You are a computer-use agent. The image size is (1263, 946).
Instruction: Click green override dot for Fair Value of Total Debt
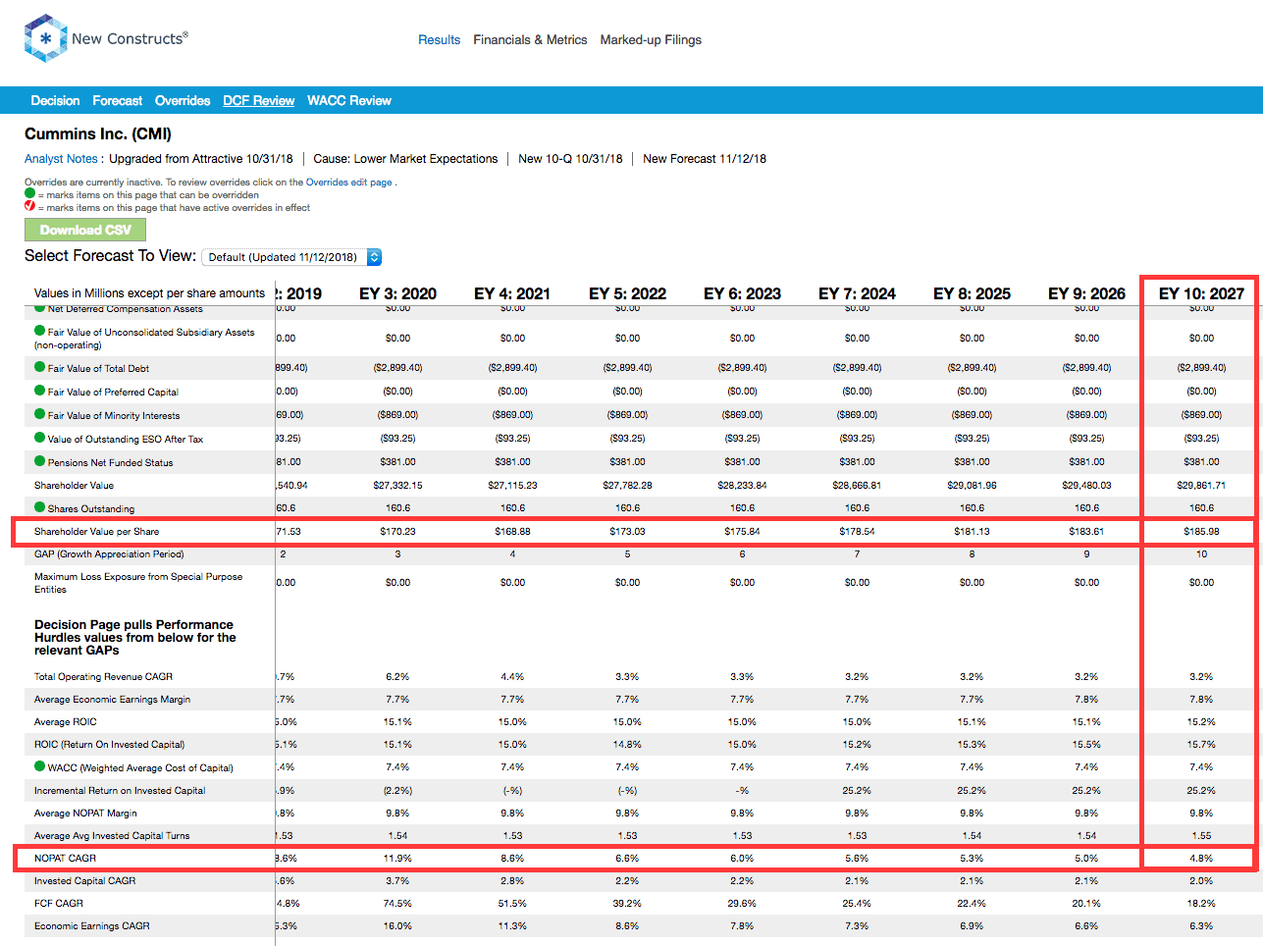[x=40, y=367]
